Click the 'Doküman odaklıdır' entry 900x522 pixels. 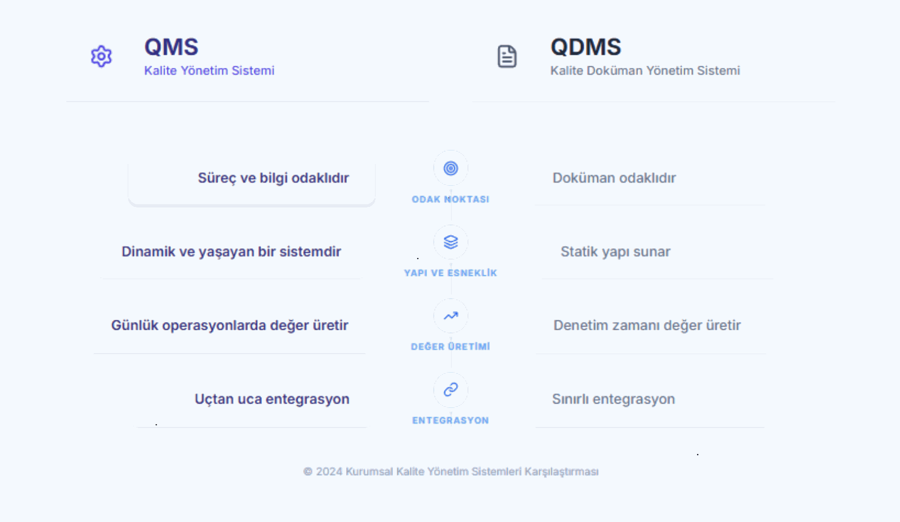tap(614, 178)
